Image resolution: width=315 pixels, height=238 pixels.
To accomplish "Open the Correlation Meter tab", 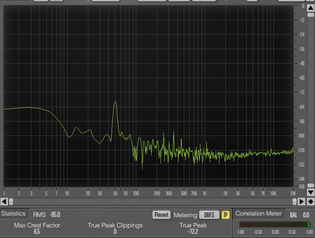I will point(259,213).
